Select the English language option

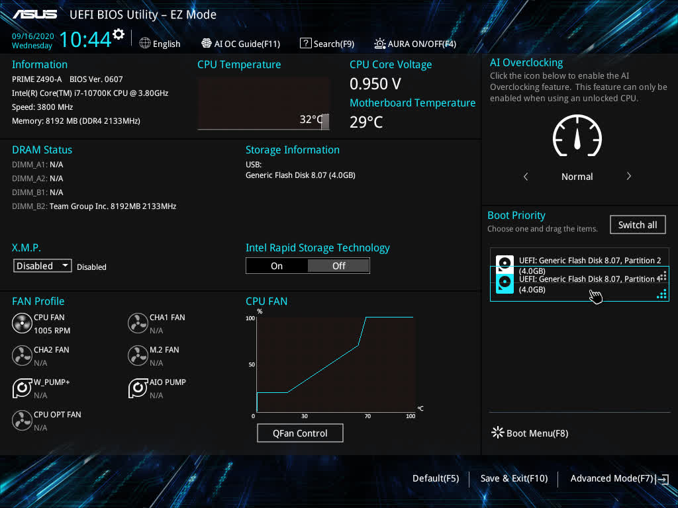pyautogui.click(x=166, y=44)
